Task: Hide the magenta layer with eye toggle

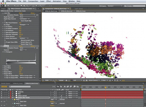Action: [x=1, y=92]
